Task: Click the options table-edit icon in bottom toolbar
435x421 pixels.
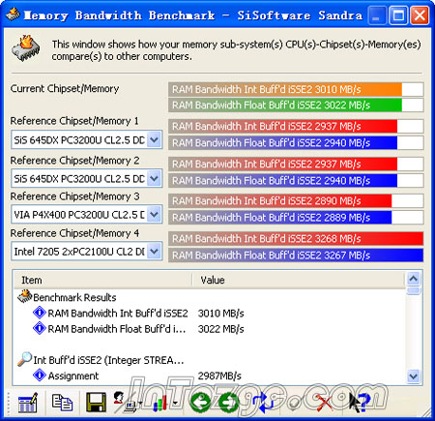Action: pos(27,403)
